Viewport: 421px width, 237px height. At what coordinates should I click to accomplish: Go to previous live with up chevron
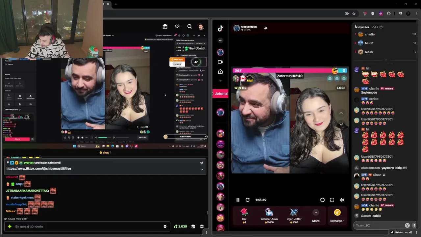click(341, 113)
